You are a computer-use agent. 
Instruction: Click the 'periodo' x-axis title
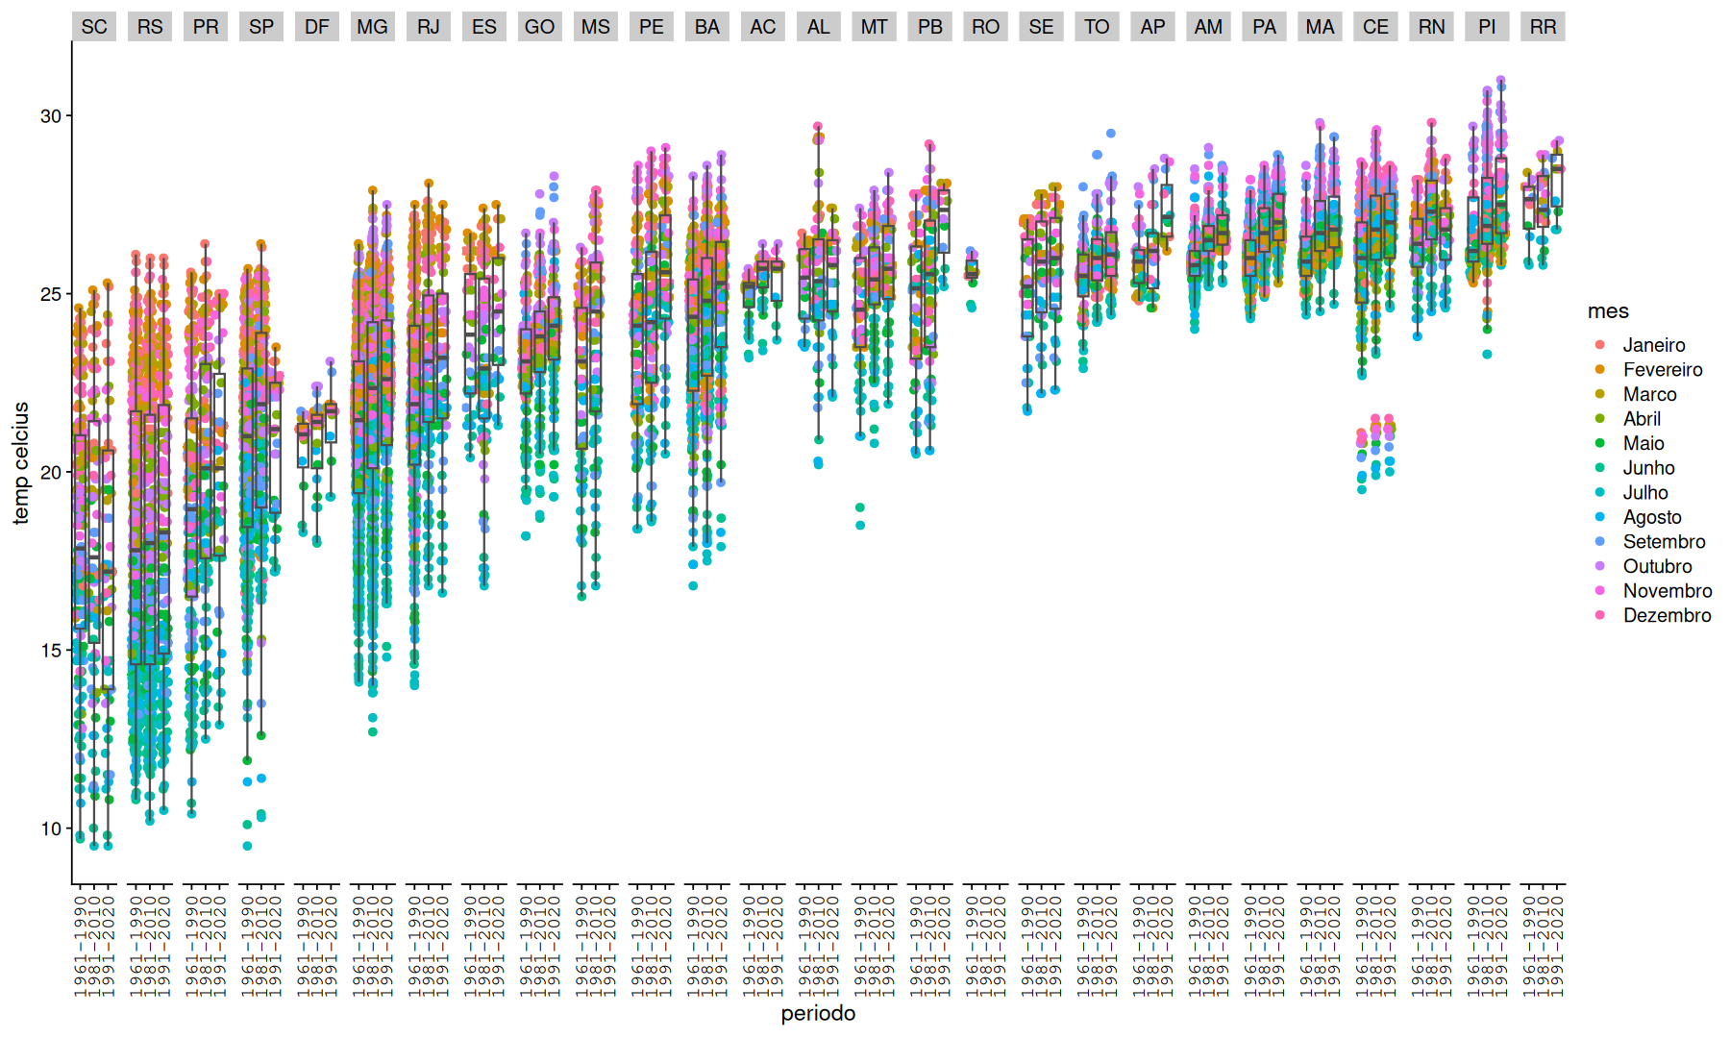tap(818, 1014)
